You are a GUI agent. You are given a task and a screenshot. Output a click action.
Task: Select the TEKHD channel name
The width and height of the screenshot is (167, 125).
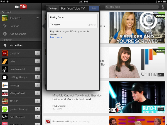point(14,101)
